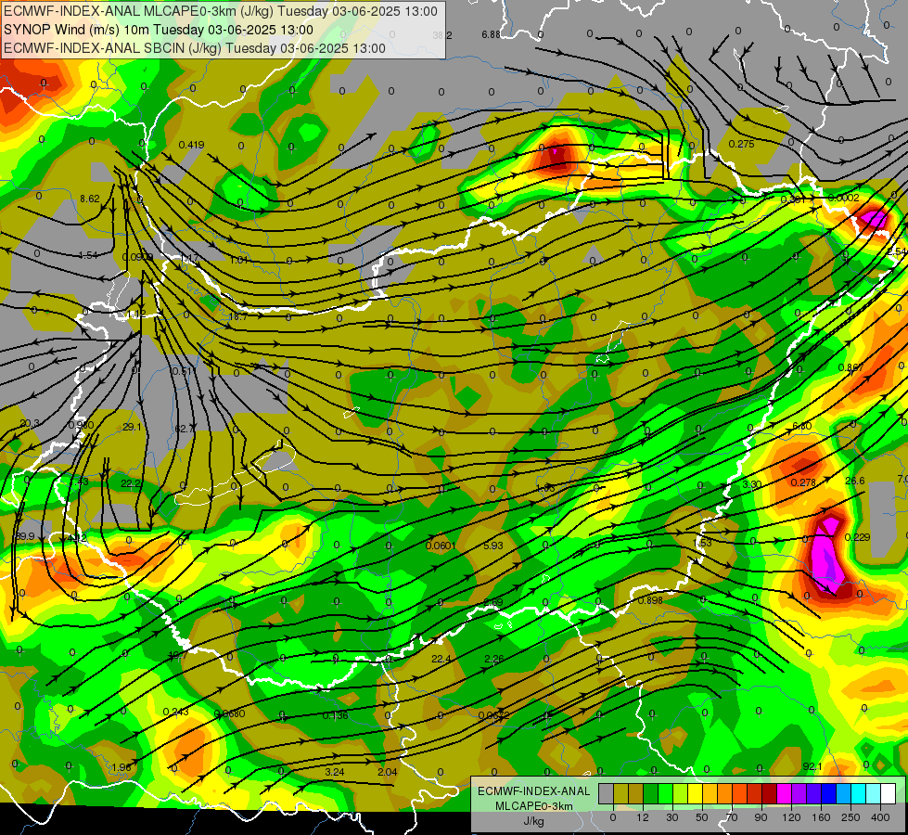Click the cyan legend swatch
This screenshot has height=835, width=908.
tap(858, 793)
